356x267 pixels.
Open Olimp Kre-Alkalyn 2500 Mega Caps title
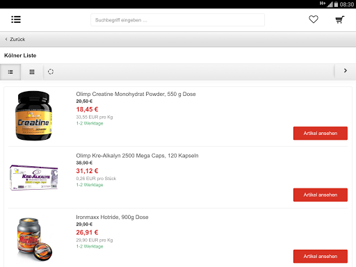[x=137, y=156]
